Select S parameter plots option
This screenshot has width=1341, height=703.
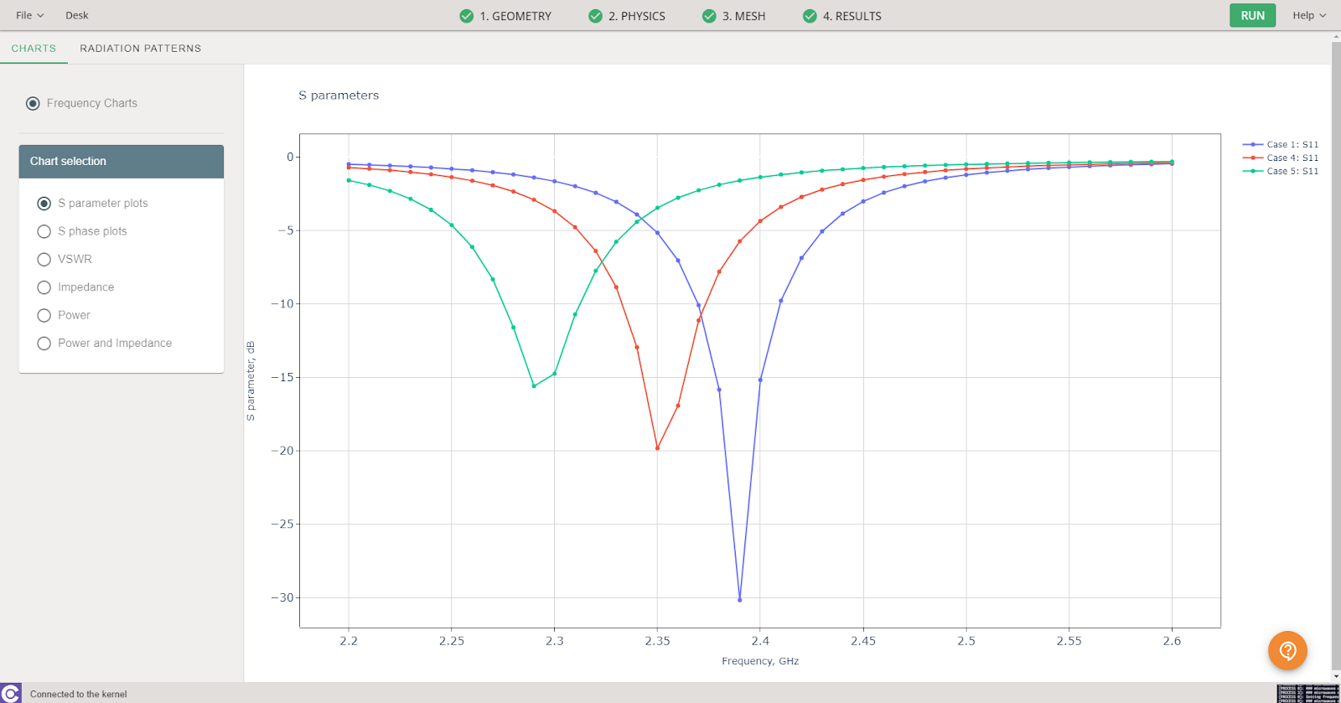(44, 204)
